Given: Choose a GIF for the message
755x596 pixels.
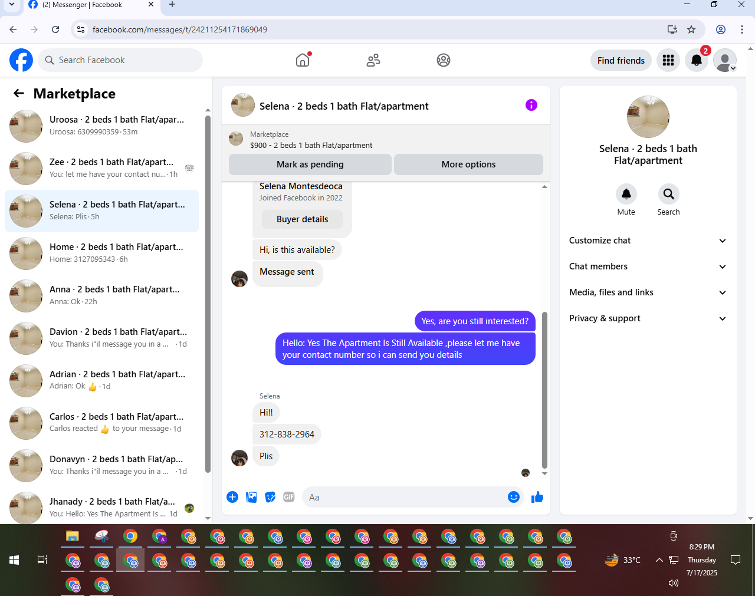Looking at the screenshot, I should (x=289, y=497).
